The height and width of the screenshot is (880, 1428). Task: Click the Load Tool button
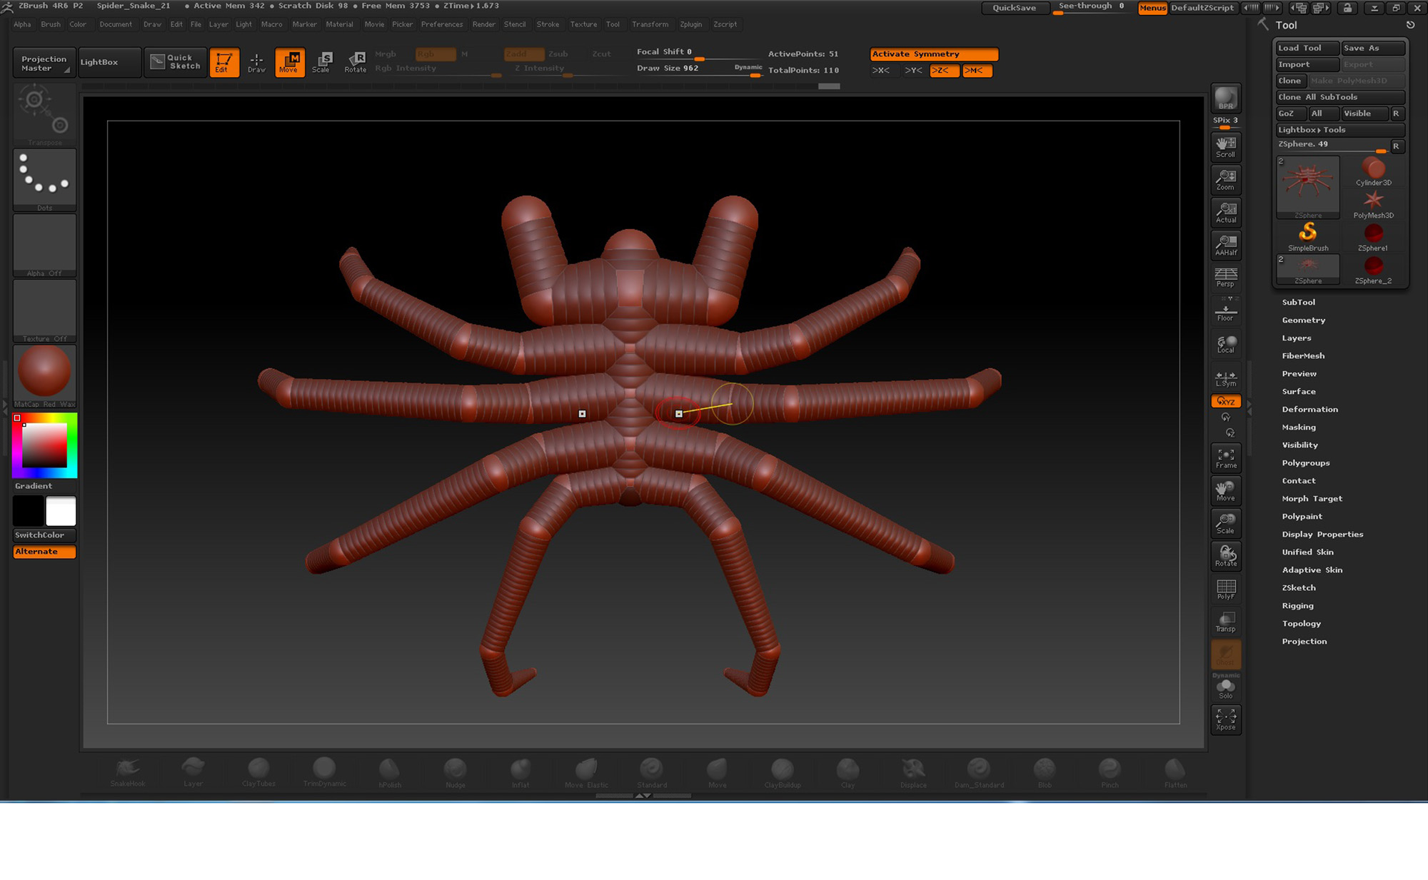[1306, 47]
